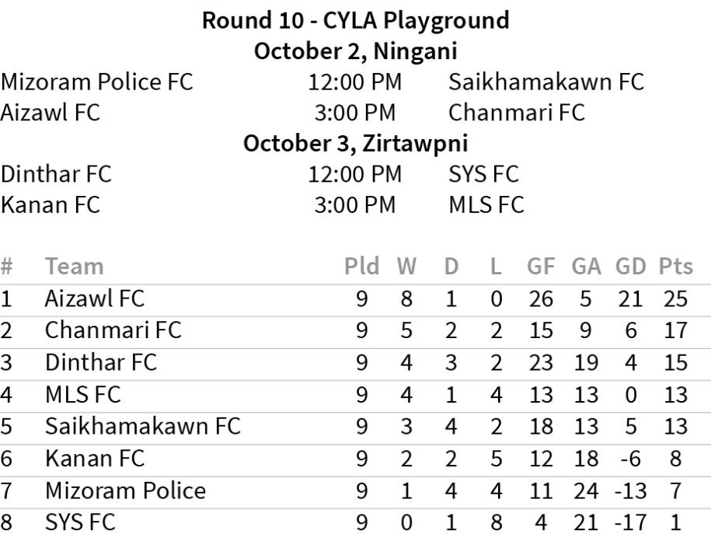Click Mizoram Police FC in fixtures
Screen dimensions: 711x541
click(x=96, y=82)
